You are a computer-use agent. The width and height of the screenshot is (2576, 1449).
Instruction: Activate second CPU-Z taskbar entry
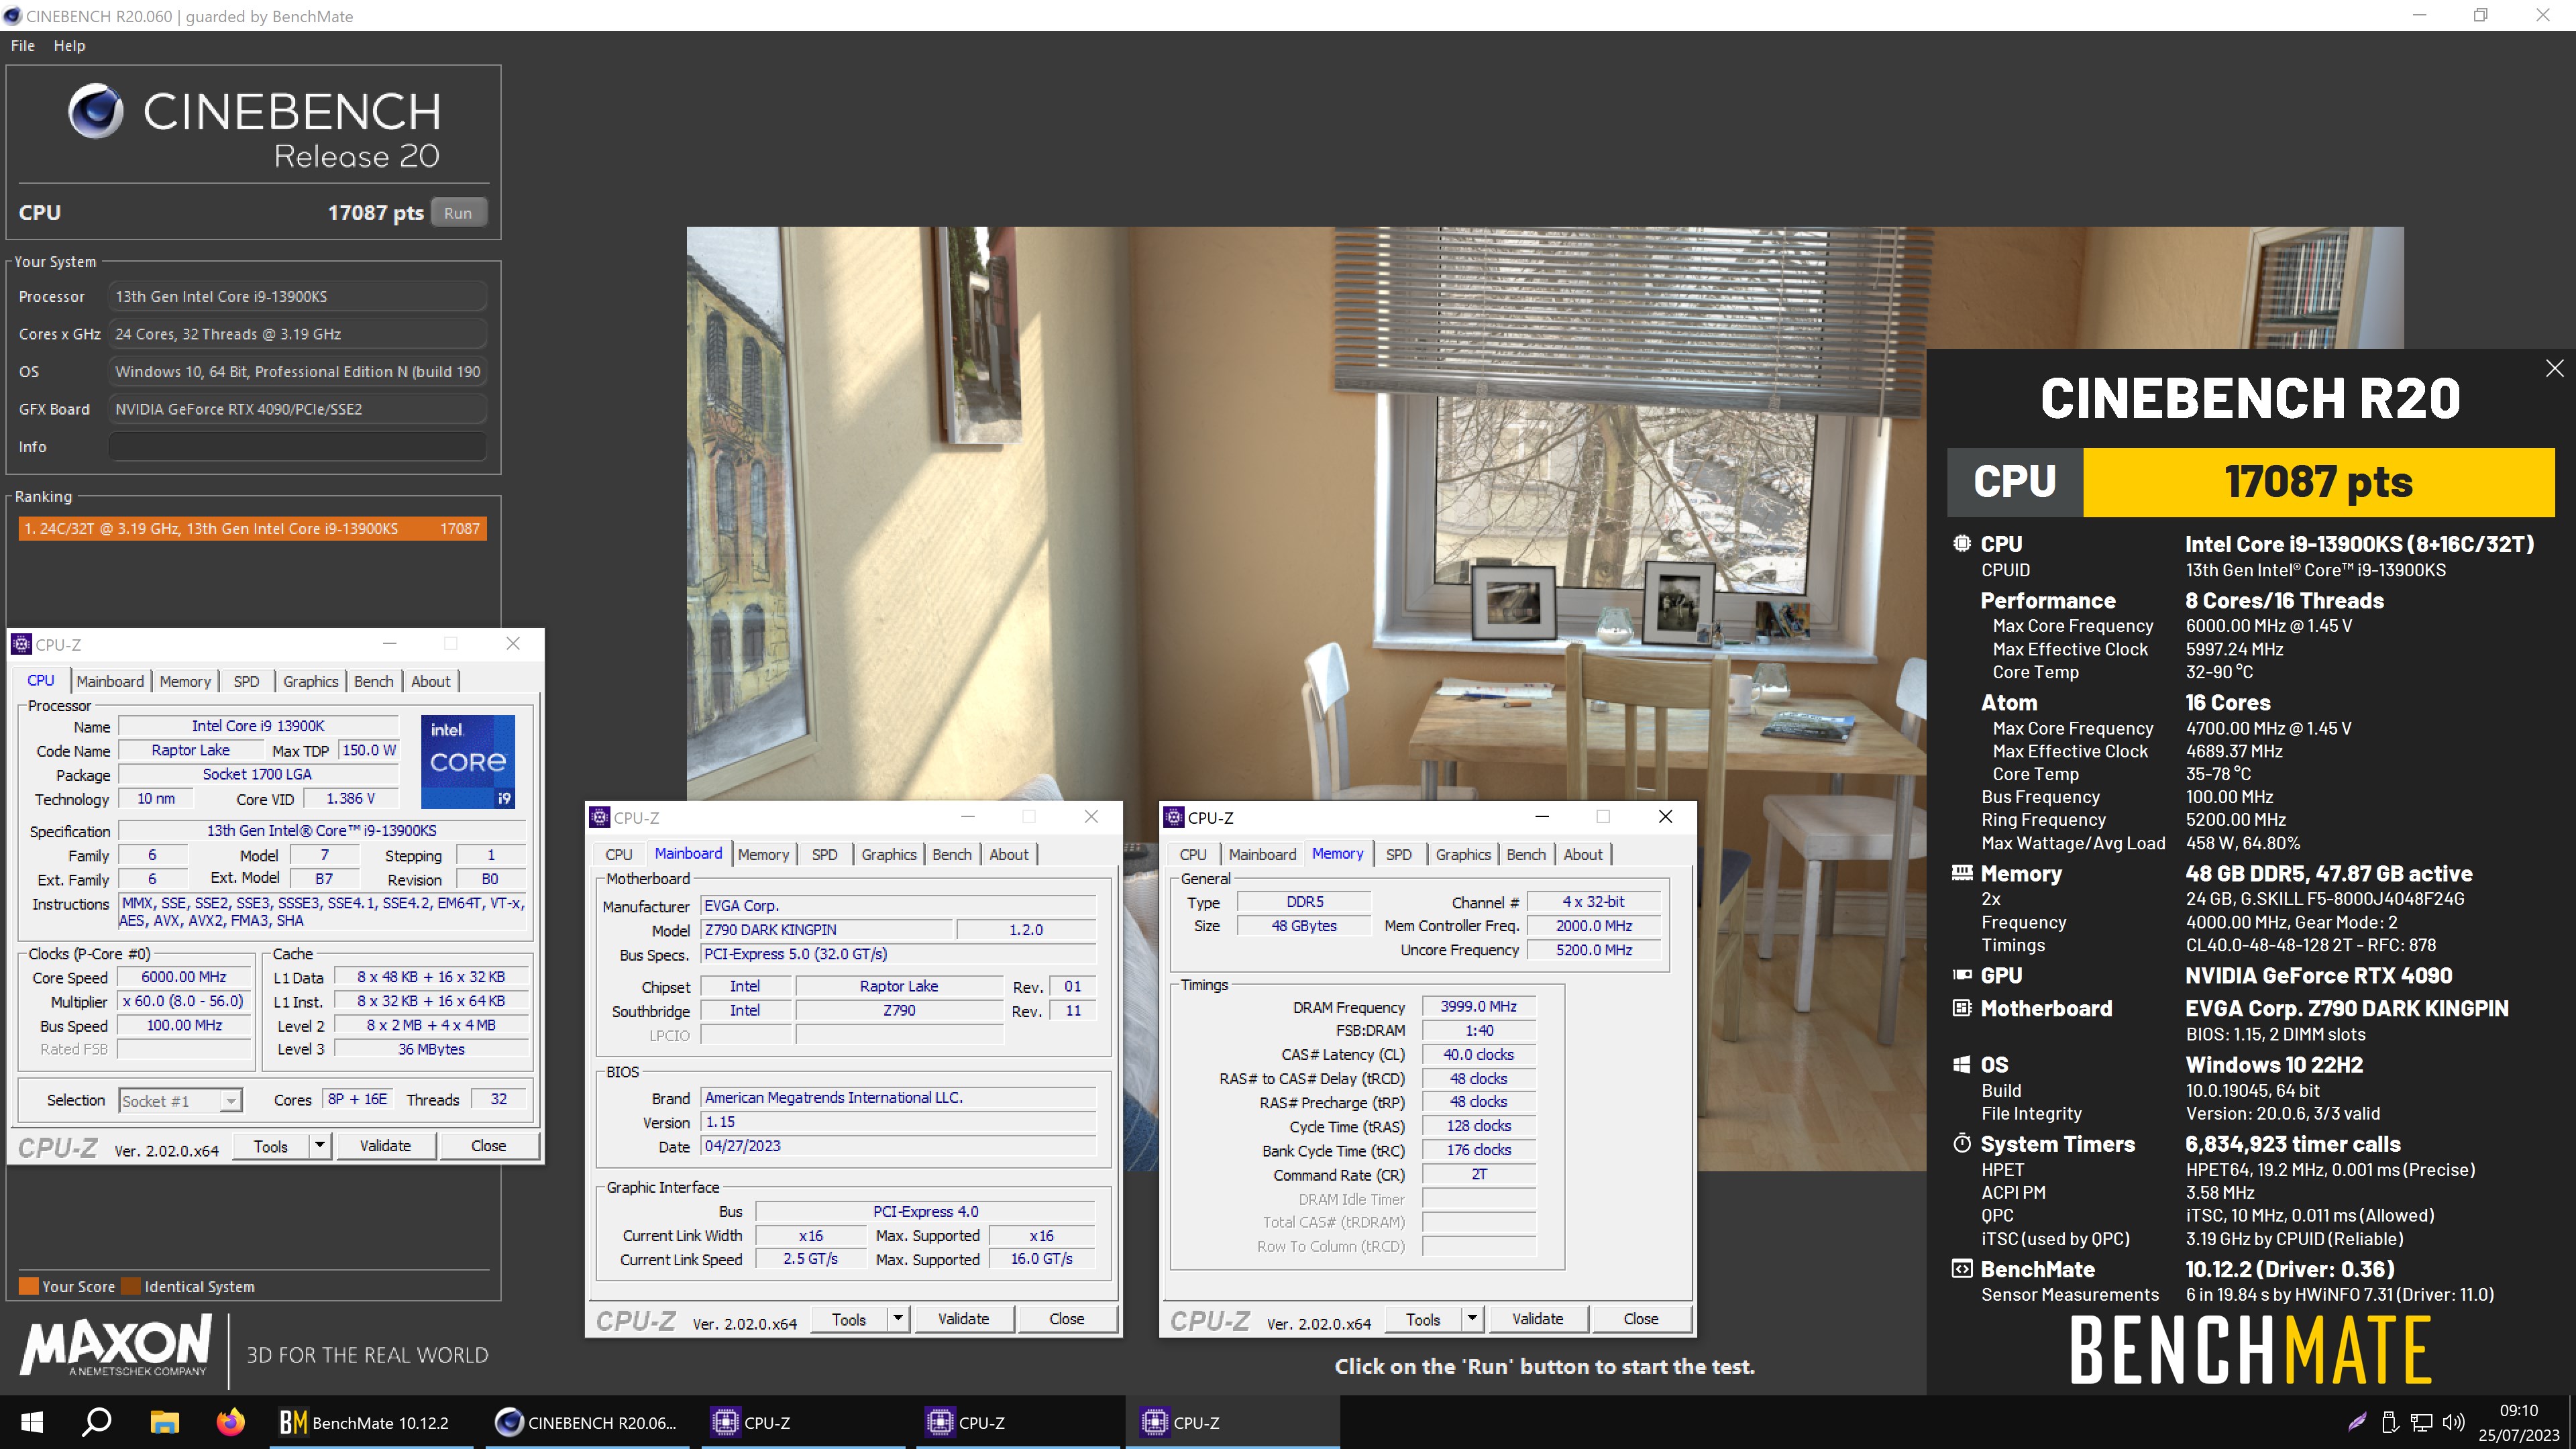coord(1019,1422)
